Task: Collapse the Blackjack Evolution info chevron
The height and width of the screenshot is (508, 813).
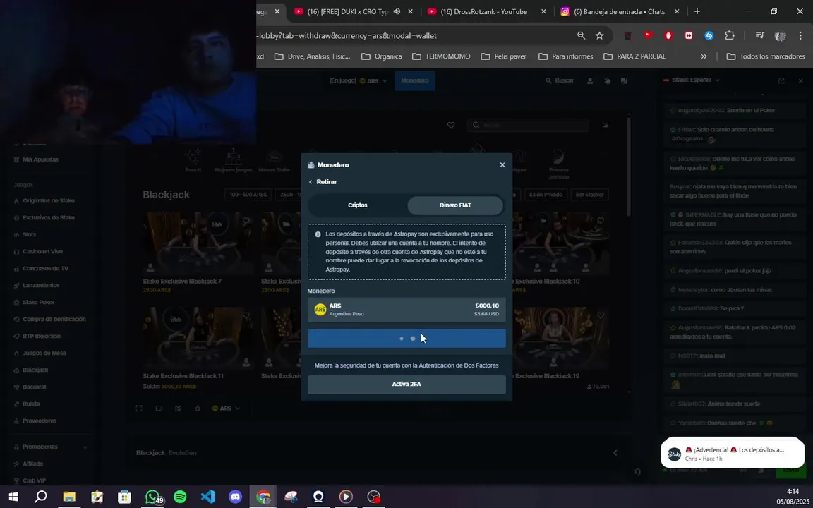Action: [615, 452]
